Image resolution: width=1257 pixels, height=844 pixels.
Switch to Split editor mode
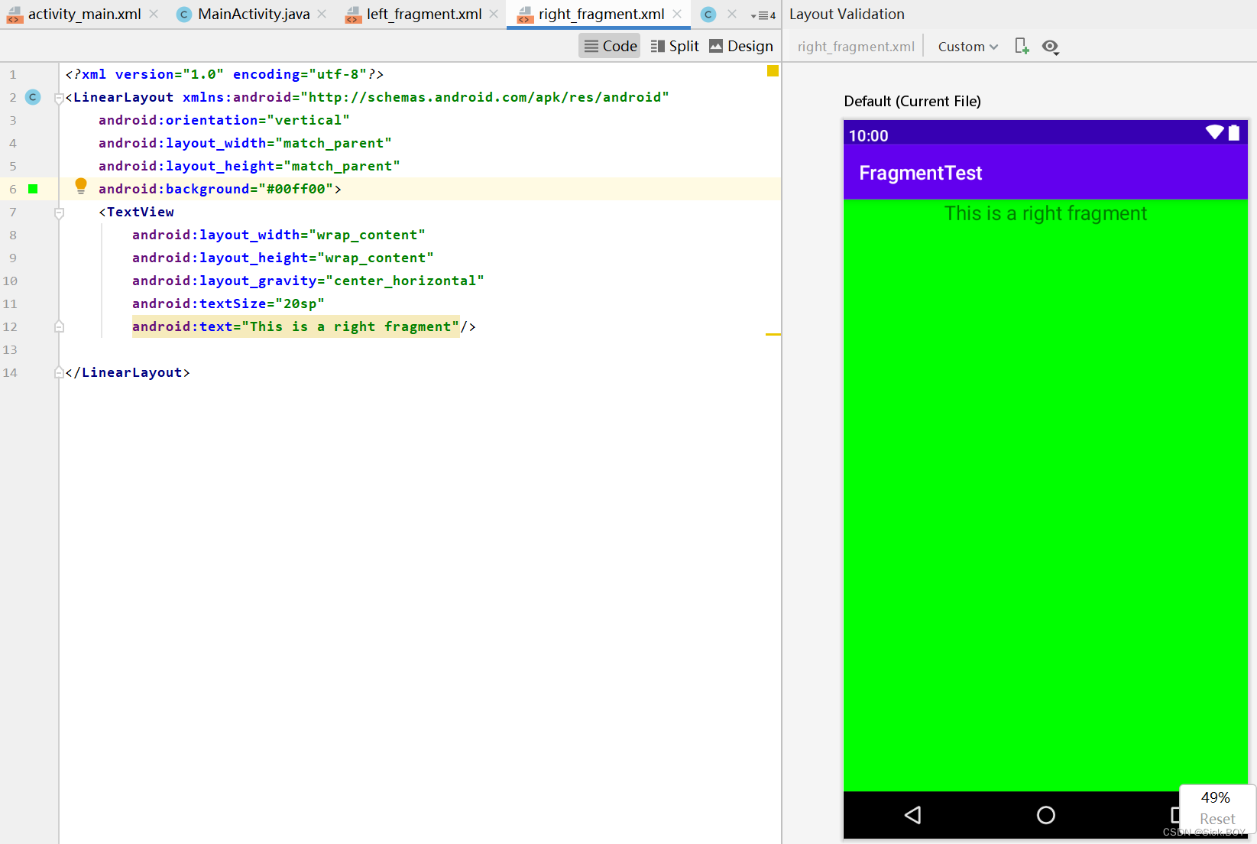(x=674, y=46)
